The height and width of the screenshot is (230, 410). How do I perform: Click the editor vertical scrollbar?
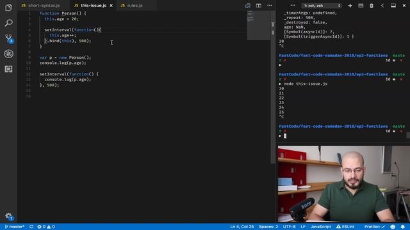(x=273, y=88)
